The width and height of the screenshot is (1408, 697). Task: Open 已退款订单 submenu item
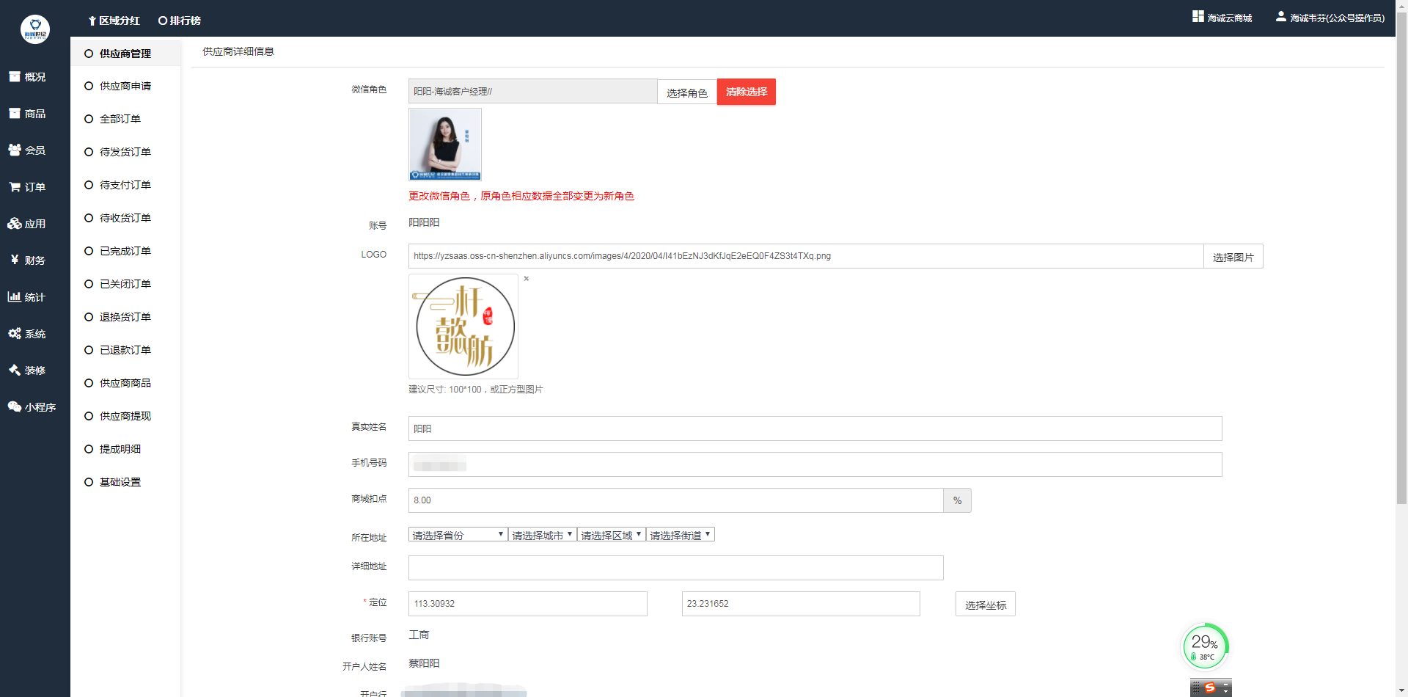125,350
